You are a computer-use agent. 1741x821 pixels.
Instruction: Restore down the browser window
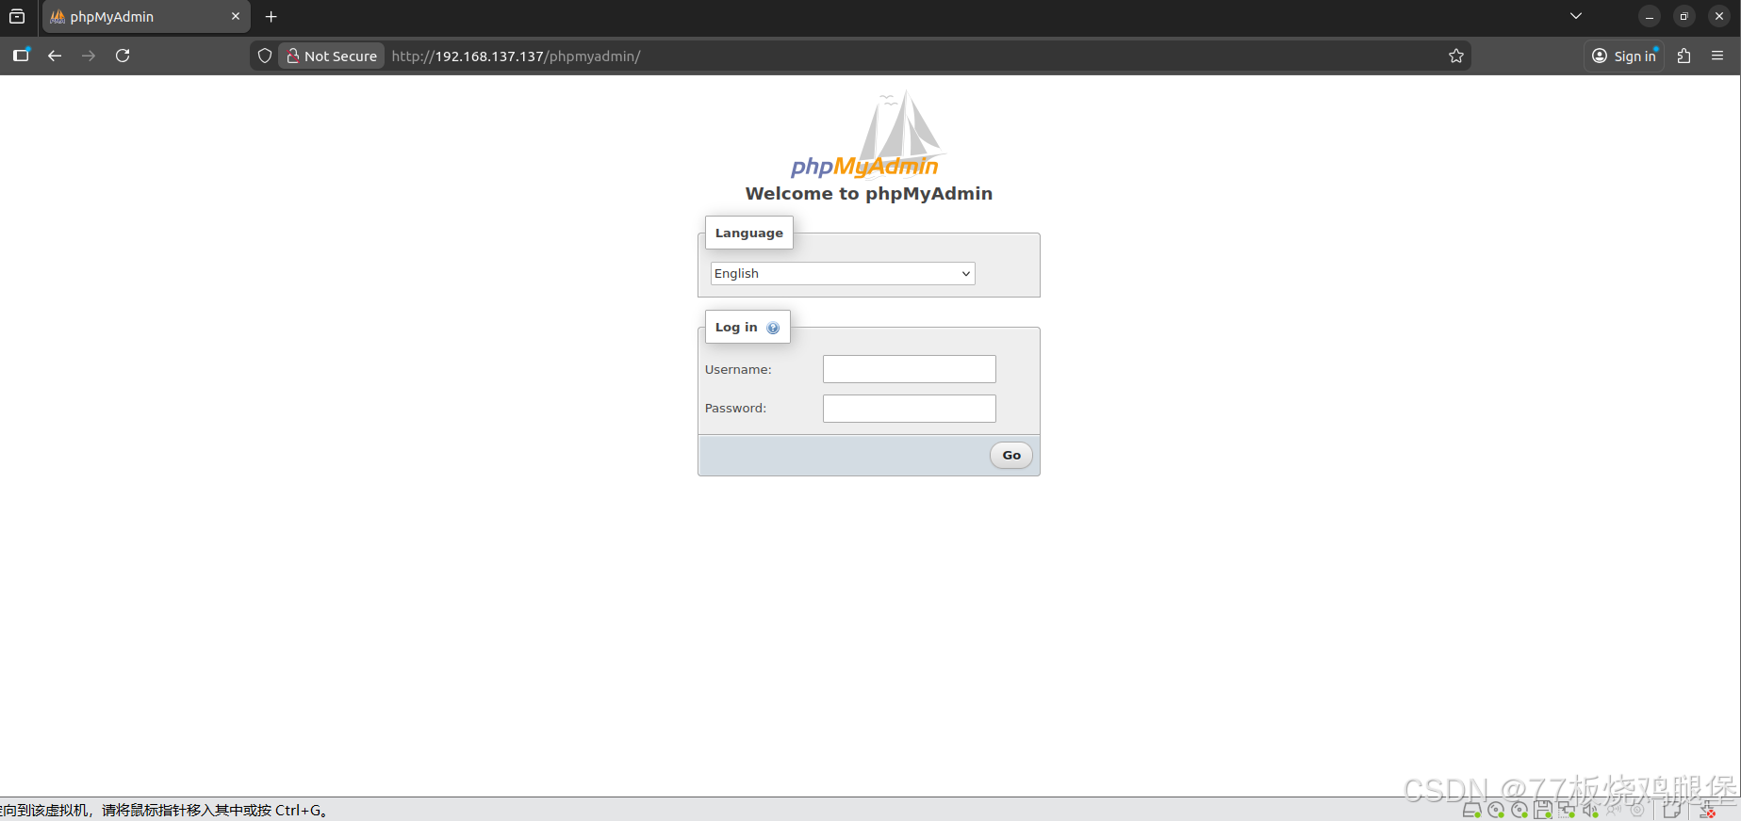point(1684,16)
